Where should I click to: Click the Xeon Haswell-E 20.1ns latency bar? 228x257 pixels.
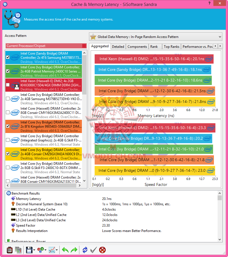[154, 59]
